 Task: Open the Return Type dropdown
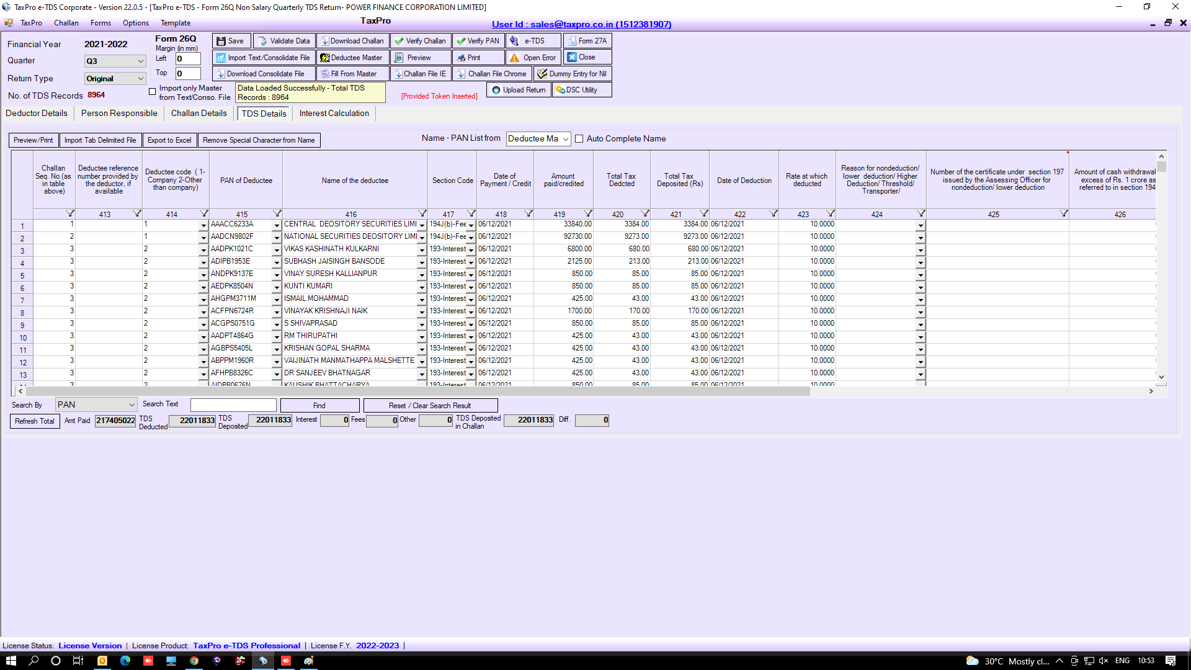[x=115, y=79]
